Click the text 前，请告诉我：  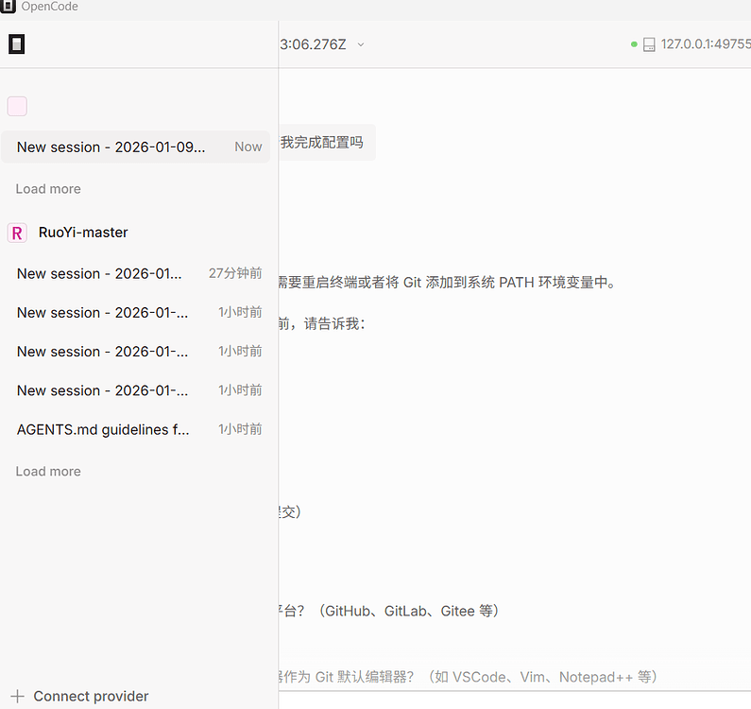click(322, 323)
